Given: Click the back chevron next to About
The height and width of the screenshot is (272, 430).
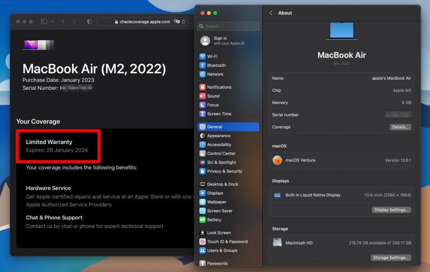Looking at the screenshot, I should click(271, 13).
